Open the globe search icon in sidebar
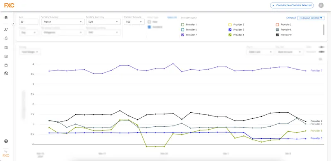Screen dimensions: 331x161 click(6, 73)
